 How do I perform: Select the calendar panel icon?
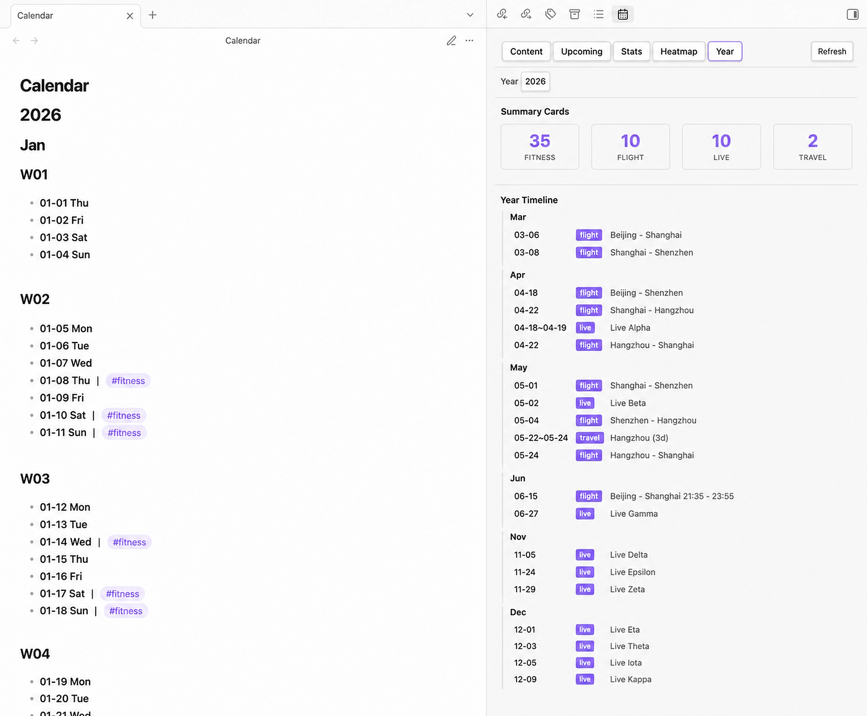point(623,14)
